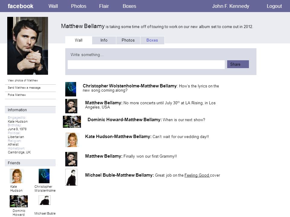Click Poke Matthew
The height and width of the screenshot is (217, 290).
pos(17,95)
